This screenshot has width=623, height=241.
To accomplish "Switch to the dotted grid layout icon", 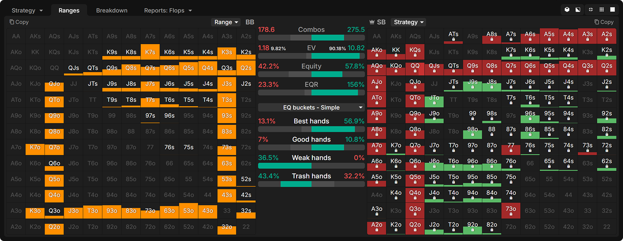I will click(602, 10).
